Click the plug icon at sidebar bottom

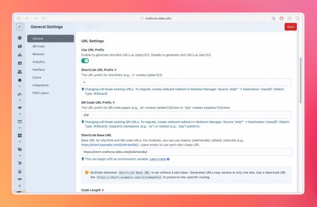click(x=20, y=179)
